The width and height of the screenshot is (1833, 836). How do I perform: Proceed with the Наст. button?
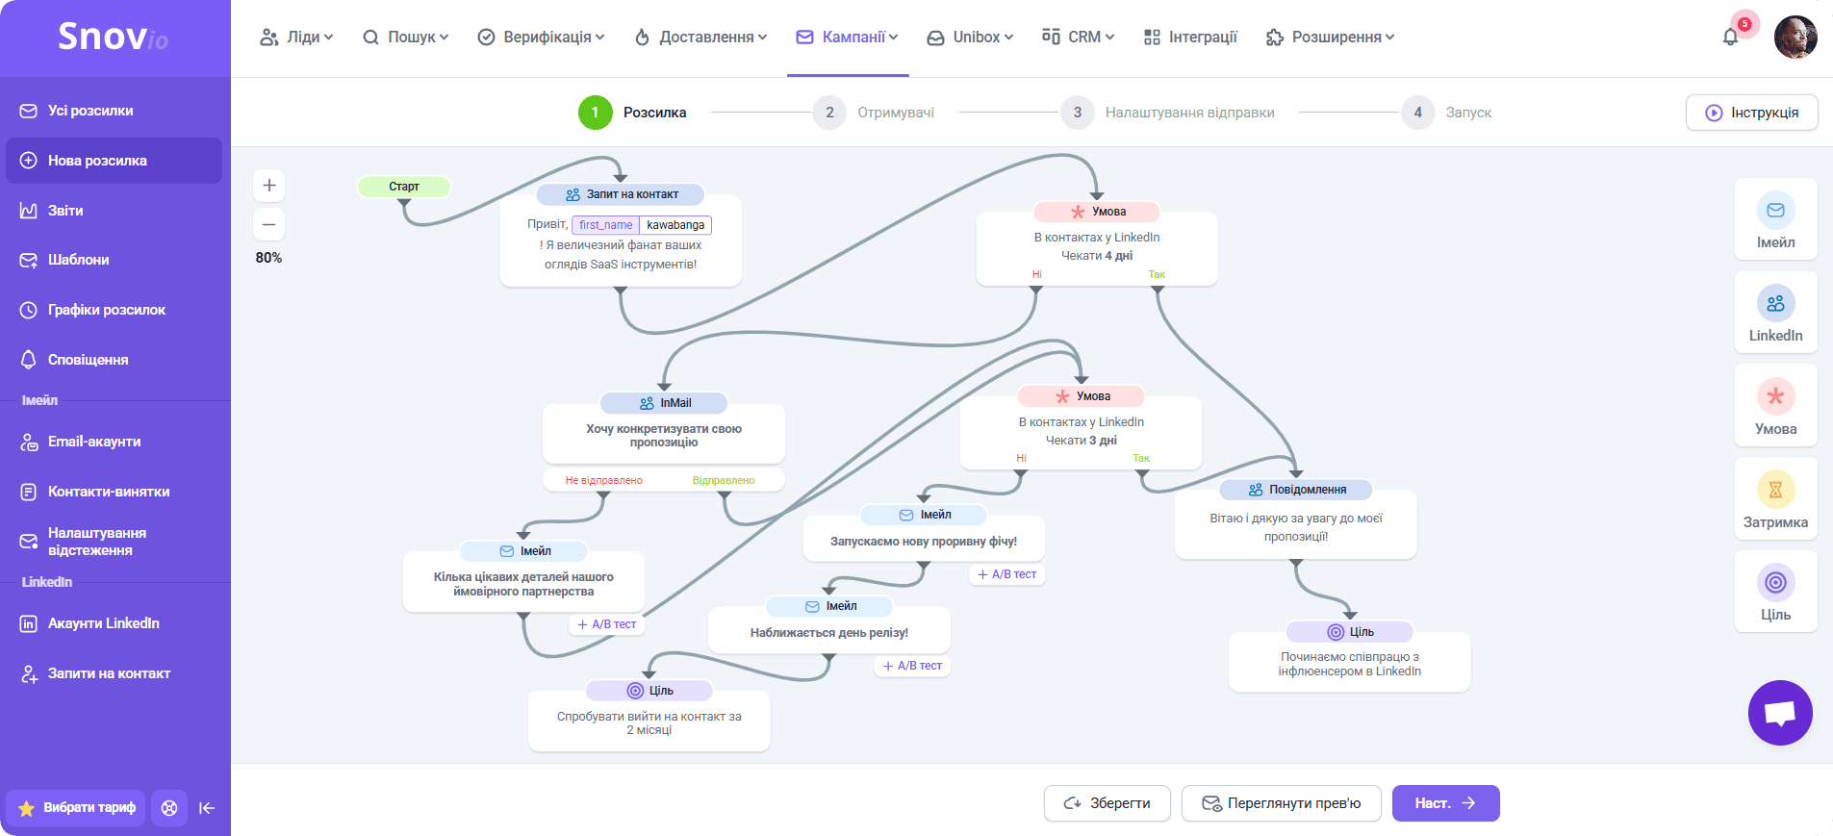[1445, 803]
